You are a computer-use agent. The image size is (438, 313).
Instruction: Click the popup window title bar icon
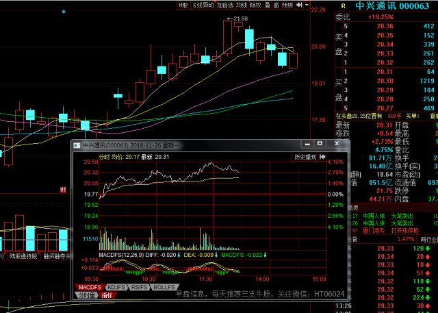coord(77,145)
